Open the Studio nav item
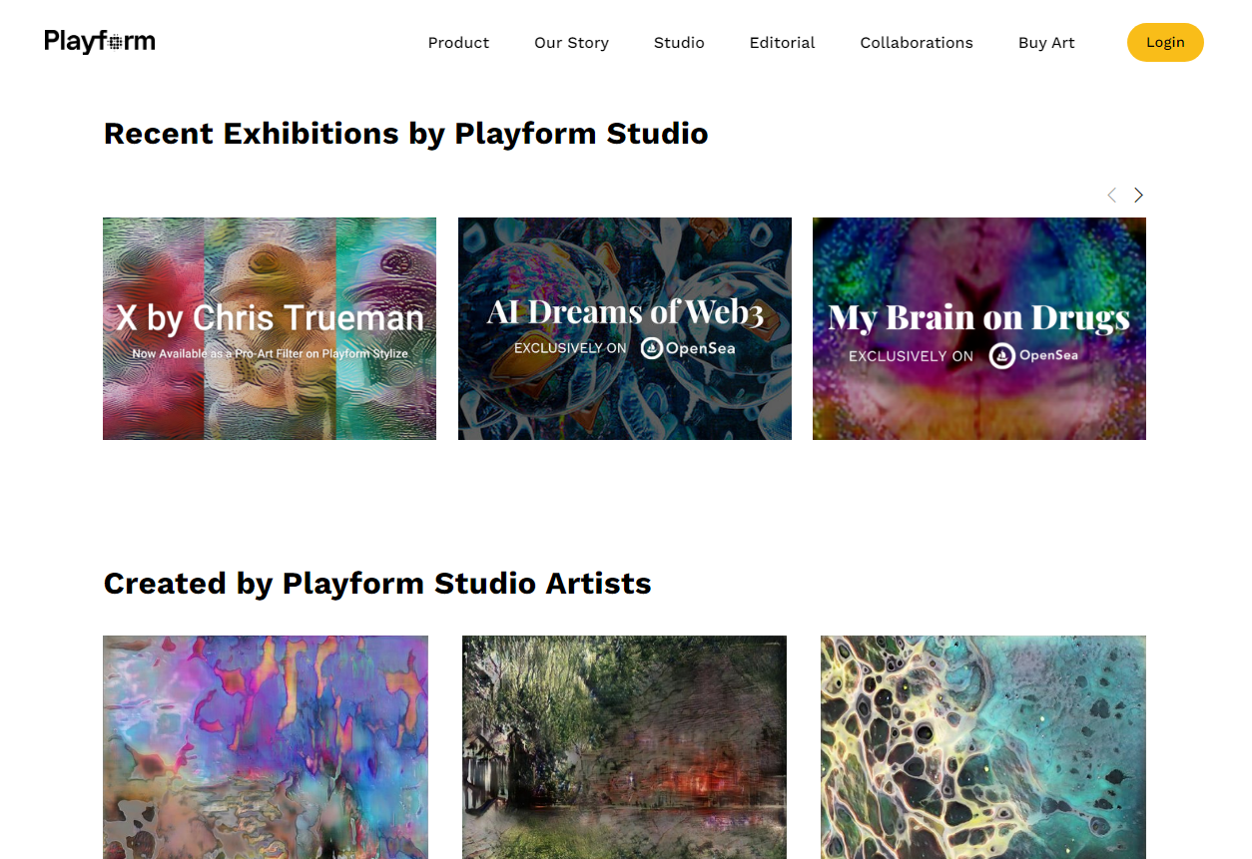Screen dimensions: 1252x859 click(x=679, y=43)
